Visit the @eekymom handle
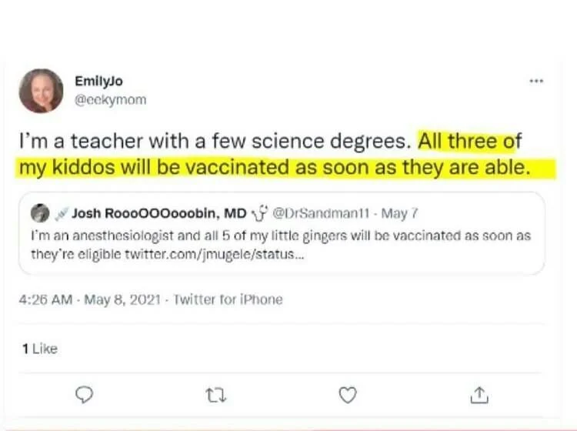The height and width of the screenshot is (431, 577). point(110,99)
